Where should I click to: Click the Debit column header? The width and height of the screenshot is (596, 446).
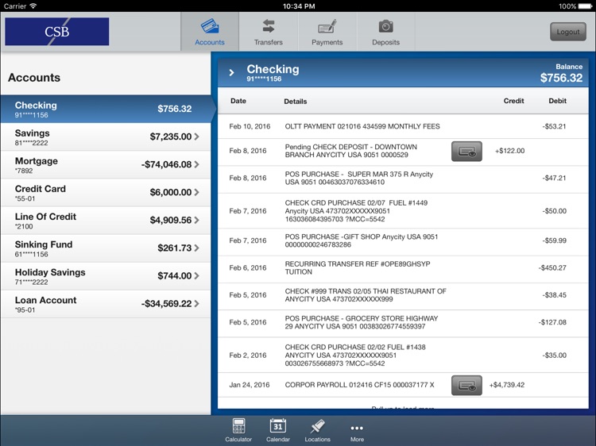click(x=557, y=101)
